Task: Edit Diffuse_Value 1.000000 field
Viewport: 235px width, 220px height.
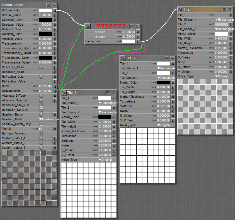Action: click(x=45, y=15)
